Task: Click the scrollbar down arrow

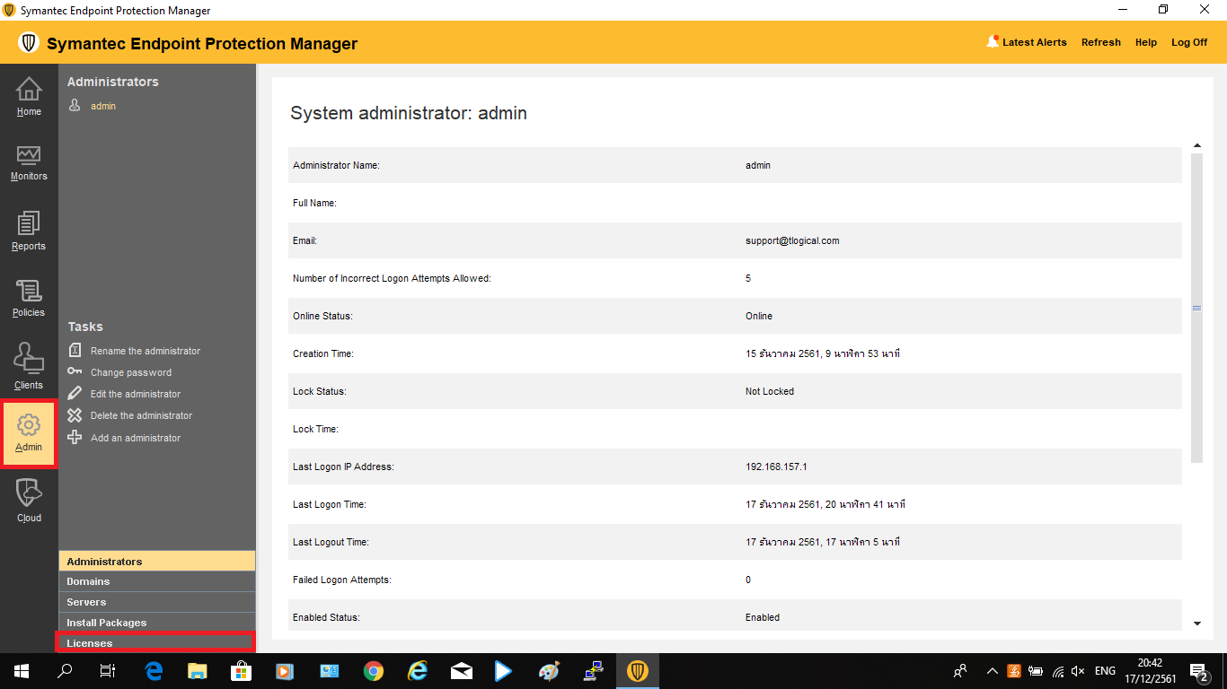Action: (1196, 623)
